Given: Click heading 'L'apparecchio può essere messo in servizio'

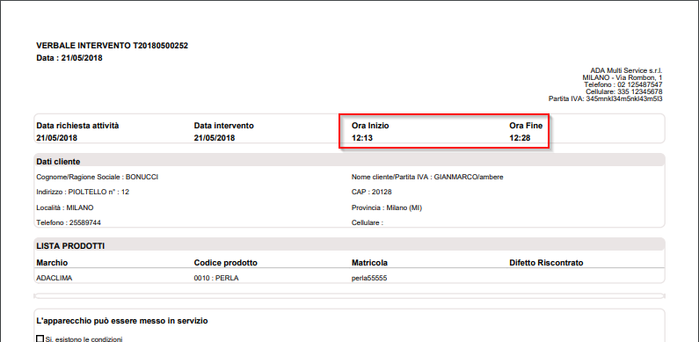Looking at the screenshot, I should tap(121, 321).
